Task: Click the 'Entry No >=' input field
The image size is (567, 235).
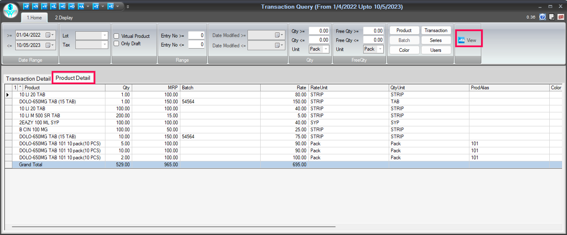Action: click(x=196, y=36)
